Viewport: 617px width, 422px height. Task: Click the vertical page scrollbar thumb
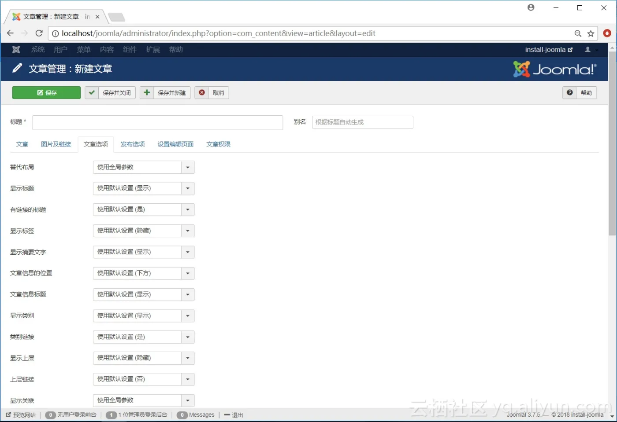pyautogui.click(x=612, y=143)
